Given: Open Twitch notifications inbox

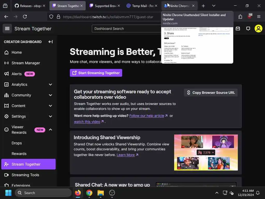Looking at the screenshot, I should pos(238,29).
